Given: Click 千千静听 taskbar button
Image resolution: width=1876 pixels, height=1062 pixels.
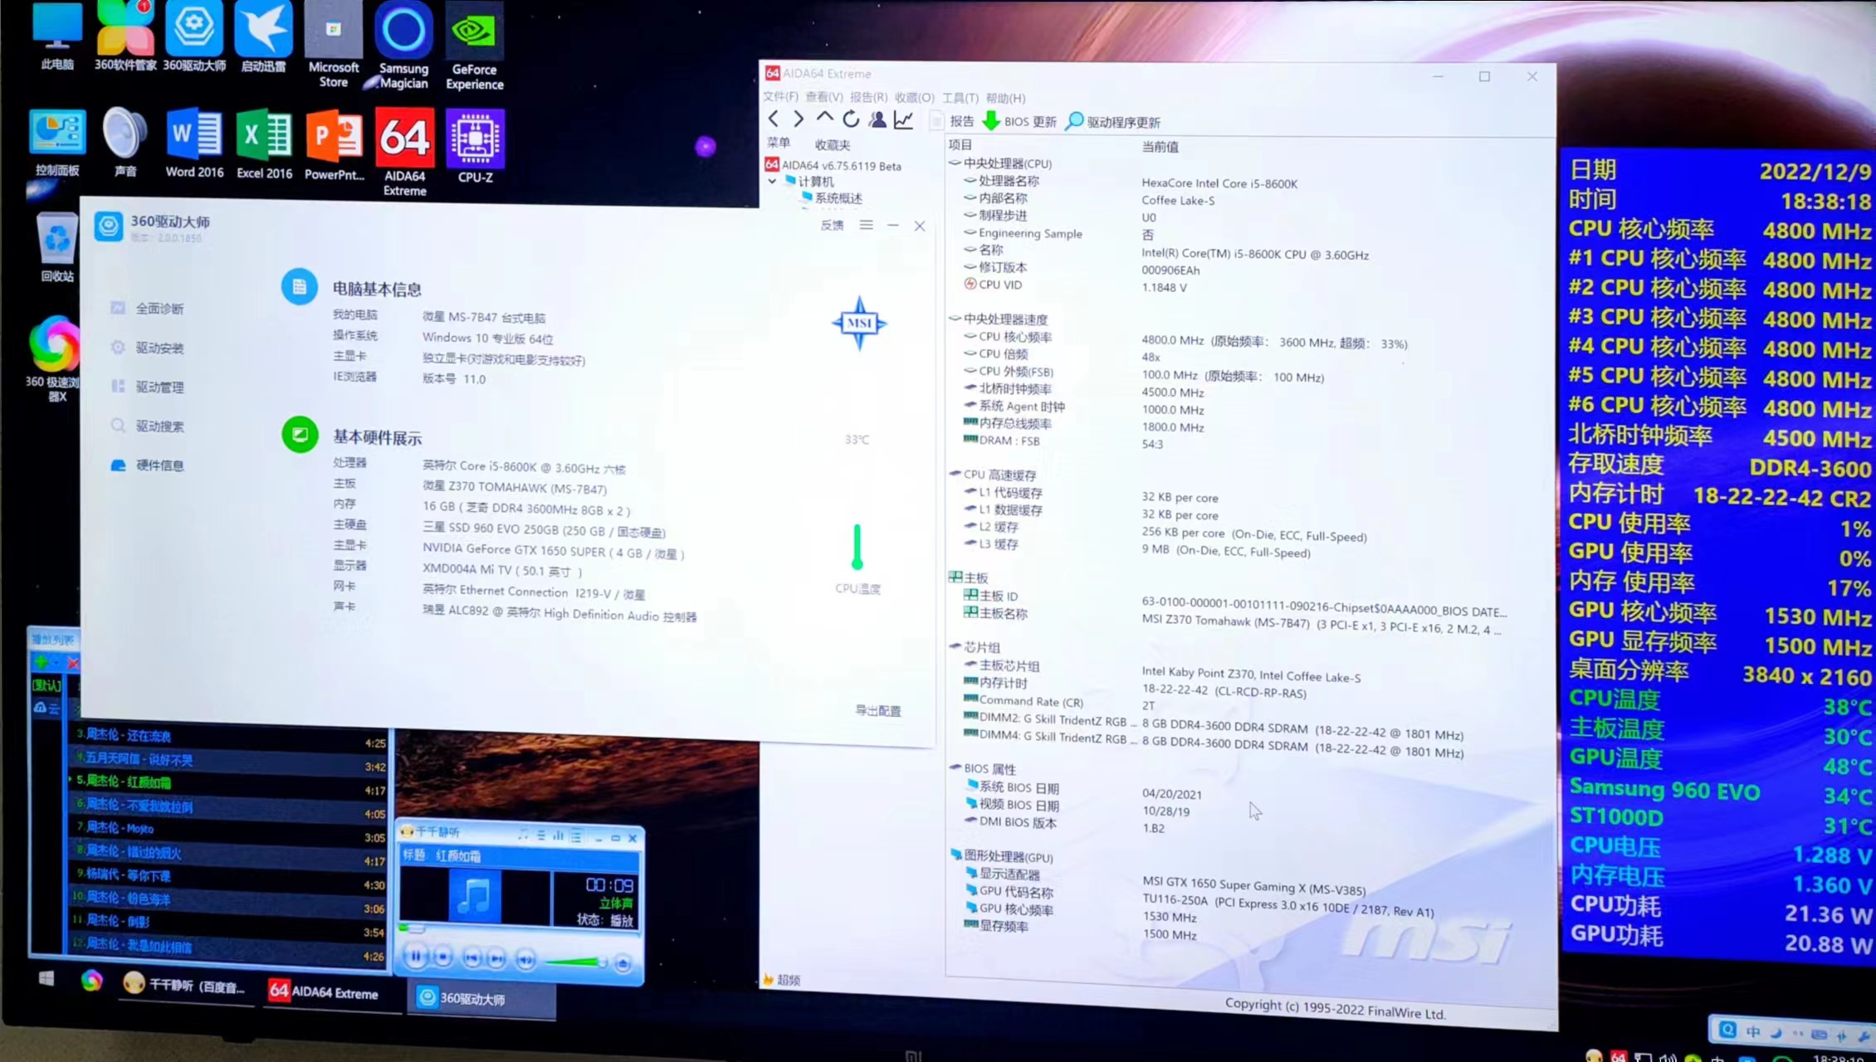Looking at the screenshot, I should (x=185, y=985).
